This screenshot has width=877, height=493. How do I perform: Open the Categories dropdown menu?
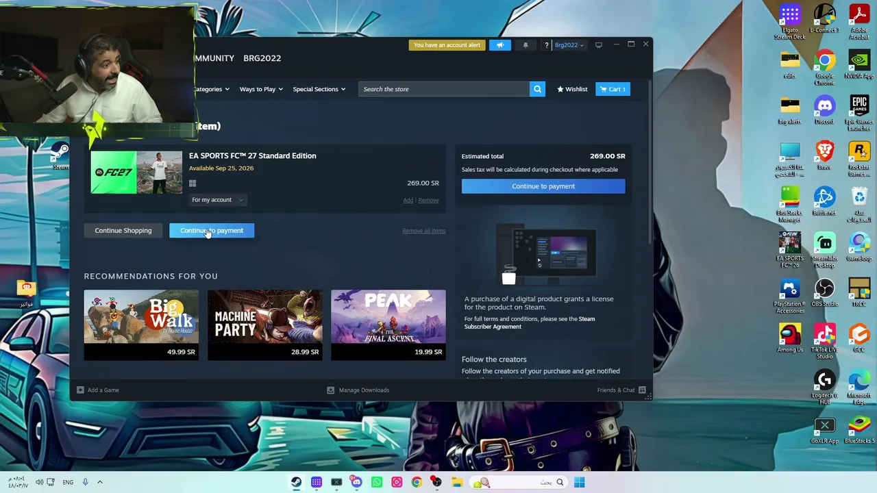point(211,89)
